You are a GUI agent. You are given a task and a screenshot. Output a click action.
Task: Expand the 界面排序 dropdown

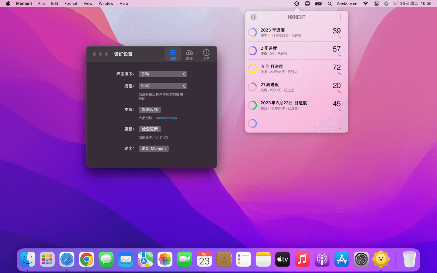[163, 74]
